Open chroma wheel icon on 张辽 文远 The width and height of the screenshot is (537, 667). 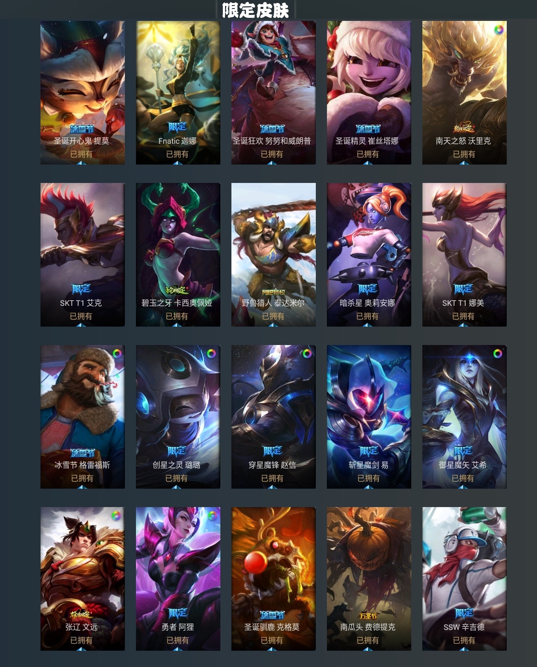point(116,516)
